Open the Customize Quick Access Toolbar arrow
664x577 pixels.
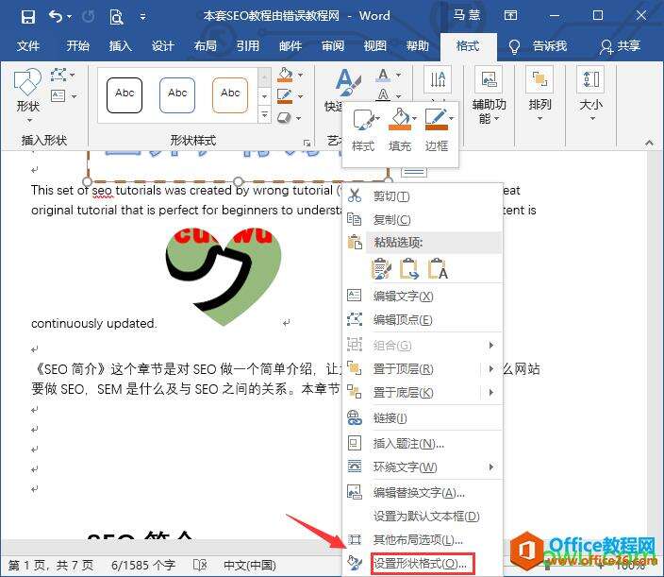tap(143, 17)
